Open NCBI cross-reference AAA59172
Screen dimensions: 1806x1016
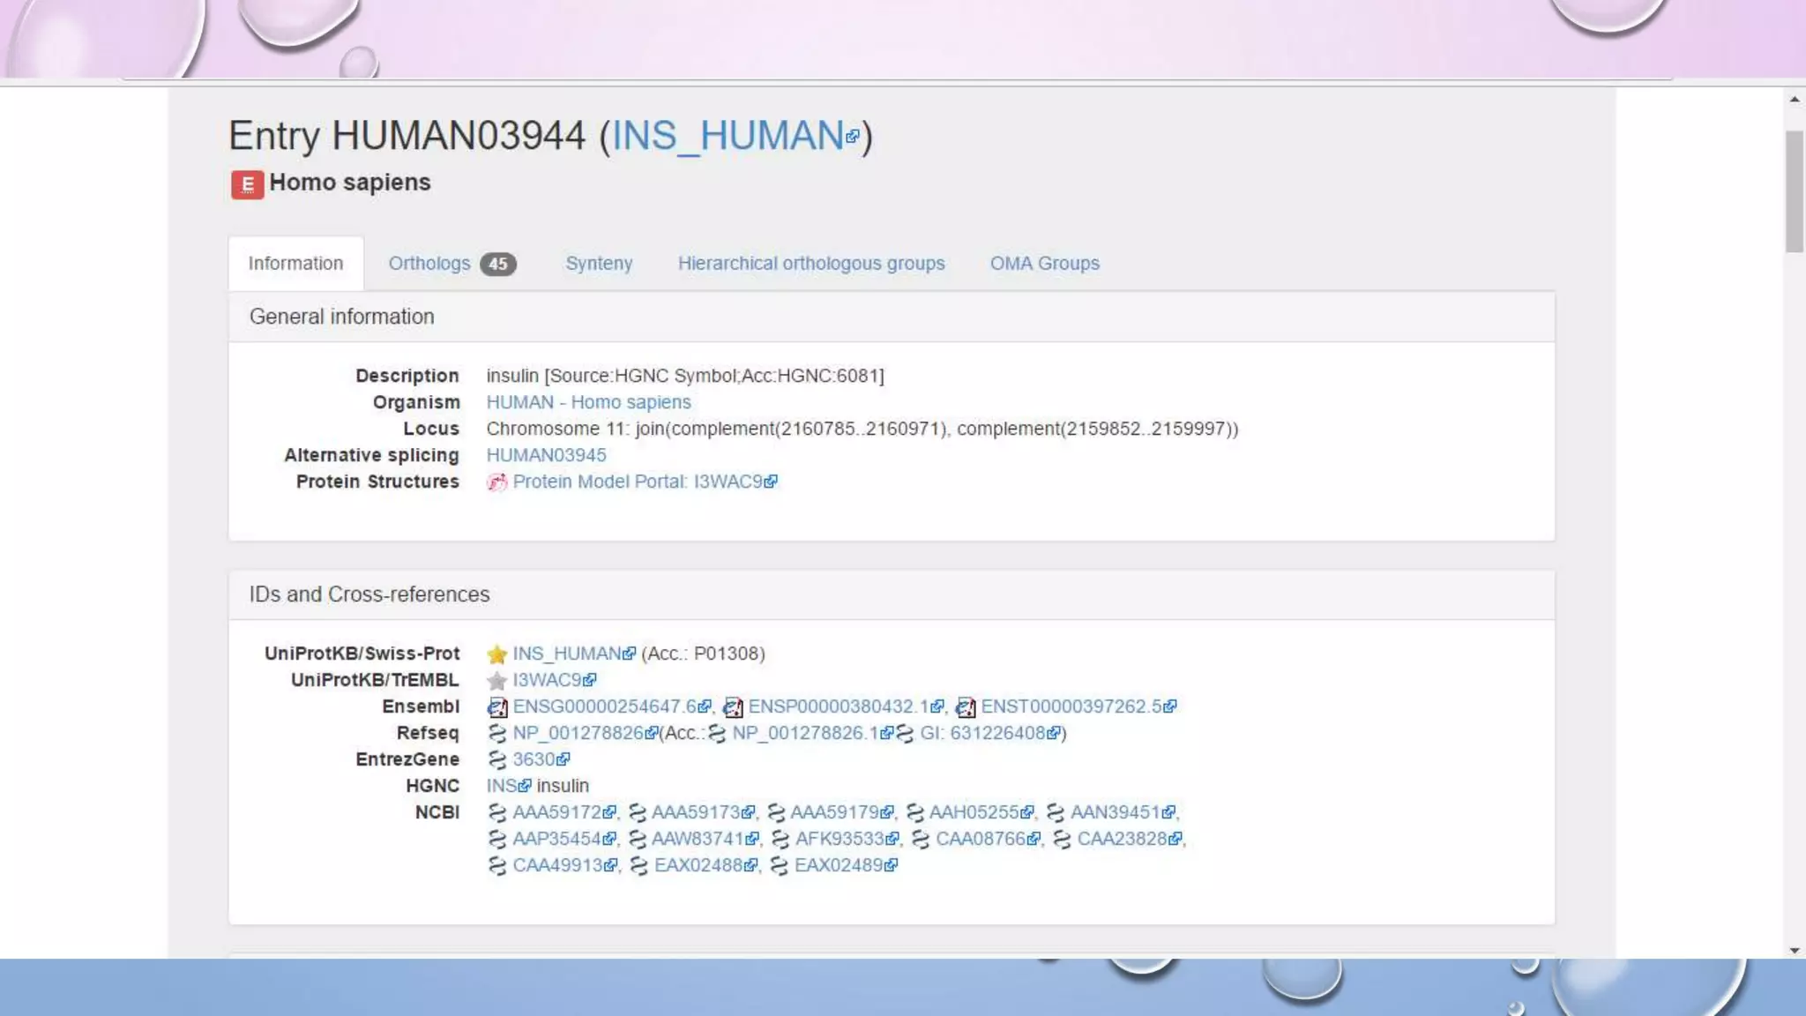click(x=556, y=812)
